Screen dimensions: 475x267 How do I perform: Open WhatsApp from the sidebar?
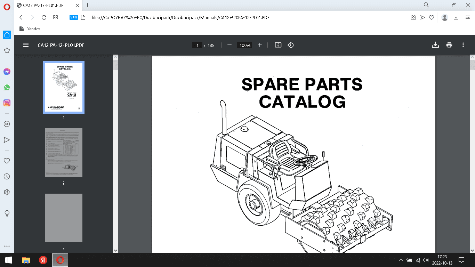7,87
